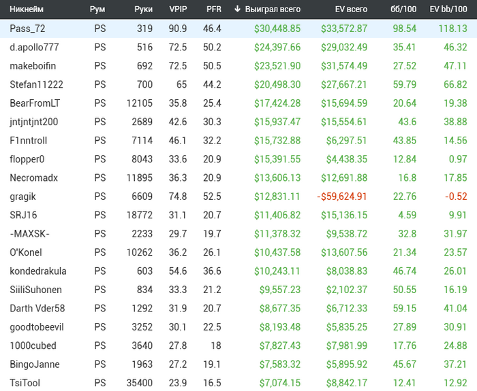Select player TsiTool
477x391 pixels.
pyautogui.click(x=25, y=383)
